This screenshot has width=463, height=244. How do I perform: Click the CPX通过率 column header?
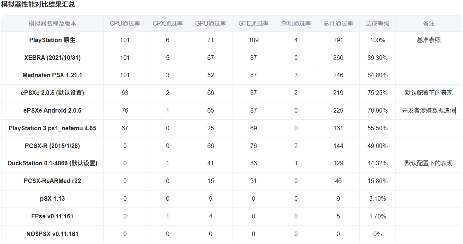(168, 23)
